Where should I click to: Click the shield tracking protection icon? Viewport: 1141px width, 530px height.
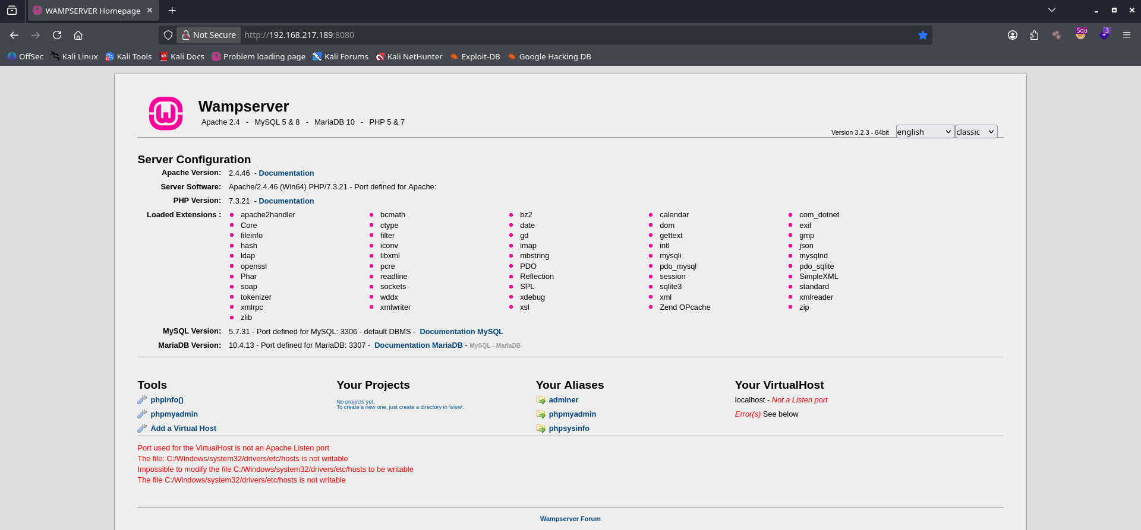(168, 35)
